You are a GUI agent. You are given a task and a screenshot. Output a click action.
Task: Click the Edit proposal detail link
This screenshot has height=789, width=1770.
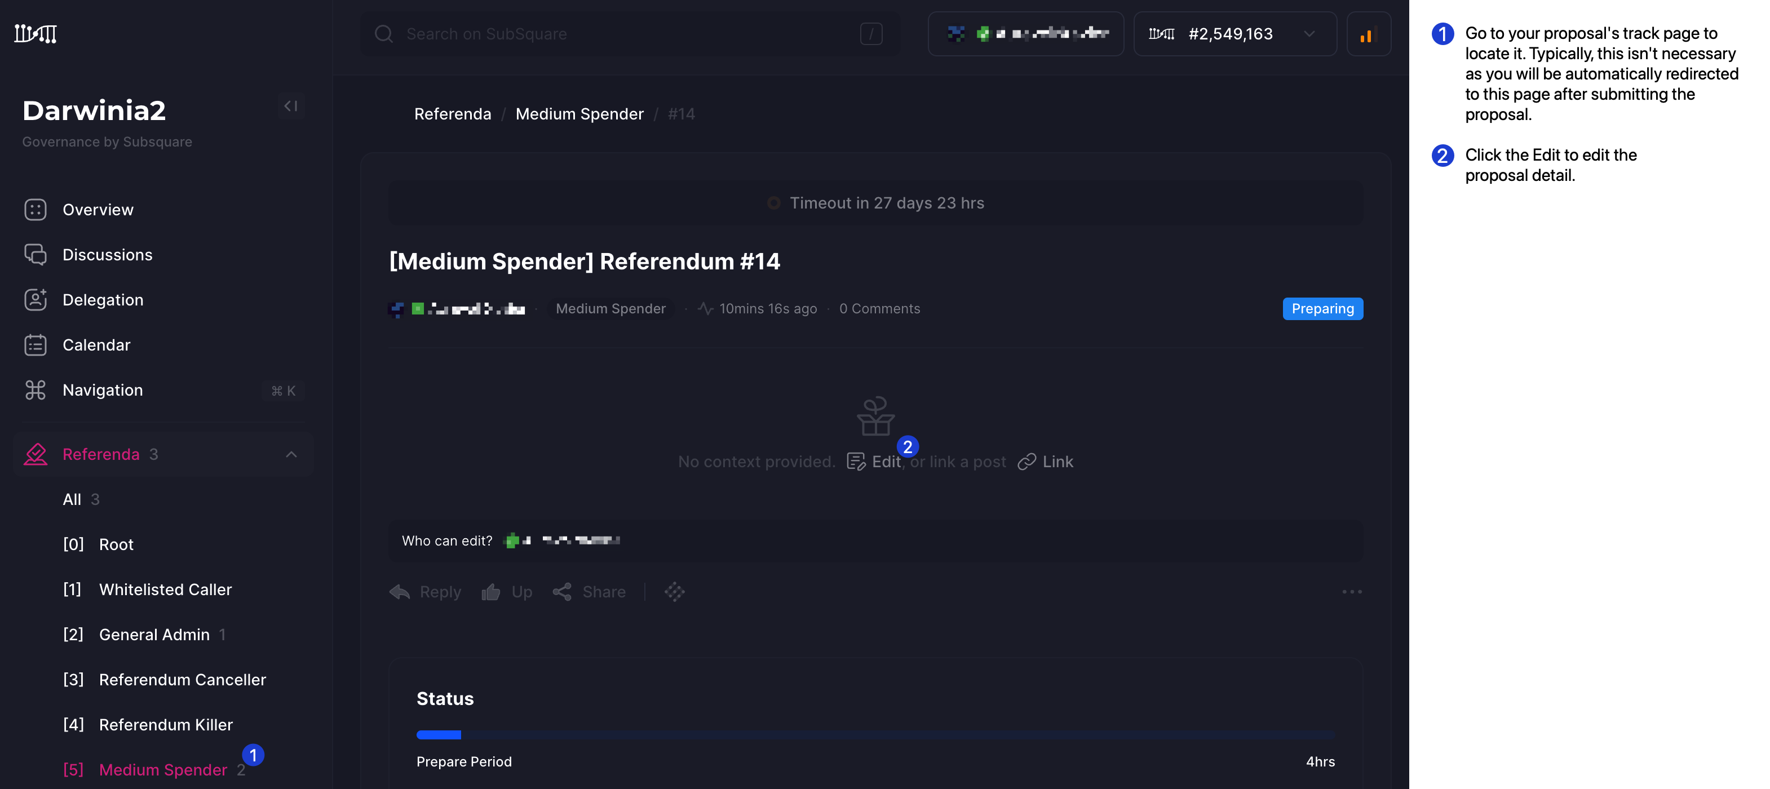[x=886, y=459]
